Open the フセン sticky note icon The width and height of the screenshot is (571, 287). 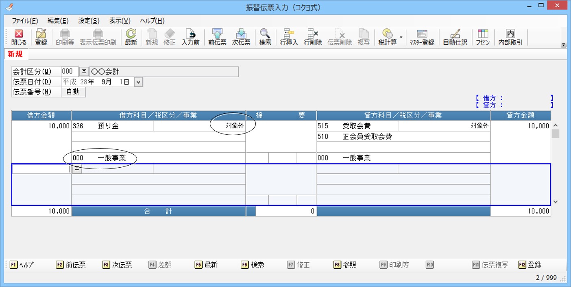tap(483, 37)
